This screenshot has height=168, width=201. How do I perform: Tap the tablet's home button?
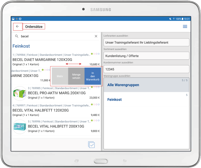point(101,161)
